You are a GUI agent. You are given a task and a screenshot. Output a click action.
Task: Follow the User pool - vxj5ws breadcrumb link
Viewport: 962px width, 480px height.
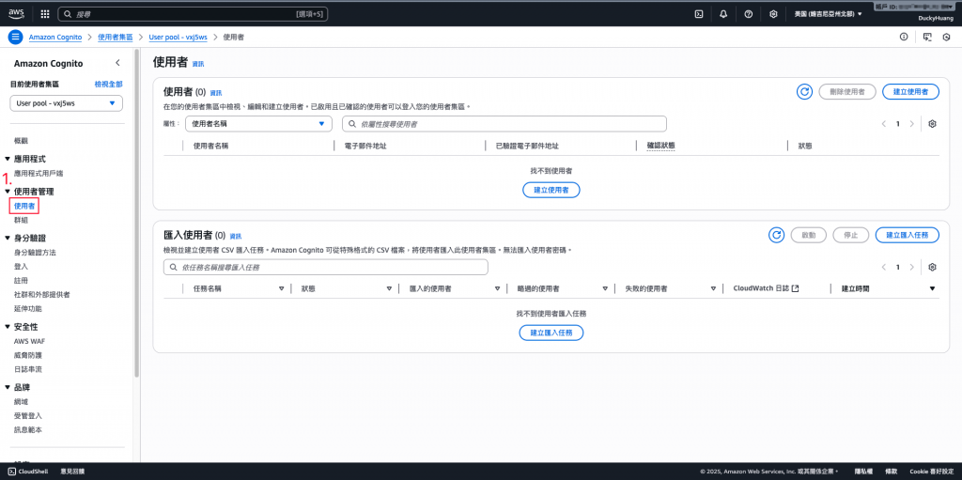178,37
